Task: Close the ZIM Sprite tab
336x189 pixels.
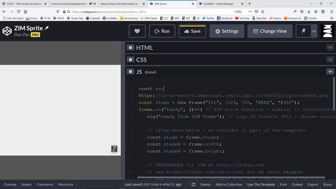Action: point(193,4)
